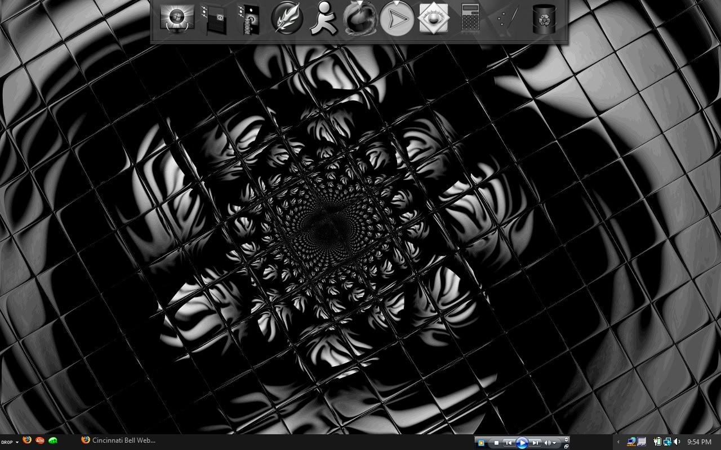
Task: Skip to previous track in Media Player
Action: [509, 443]
